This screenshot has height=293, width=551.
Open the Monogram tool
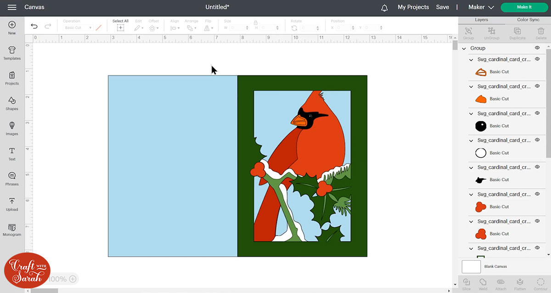pos(12,230)
